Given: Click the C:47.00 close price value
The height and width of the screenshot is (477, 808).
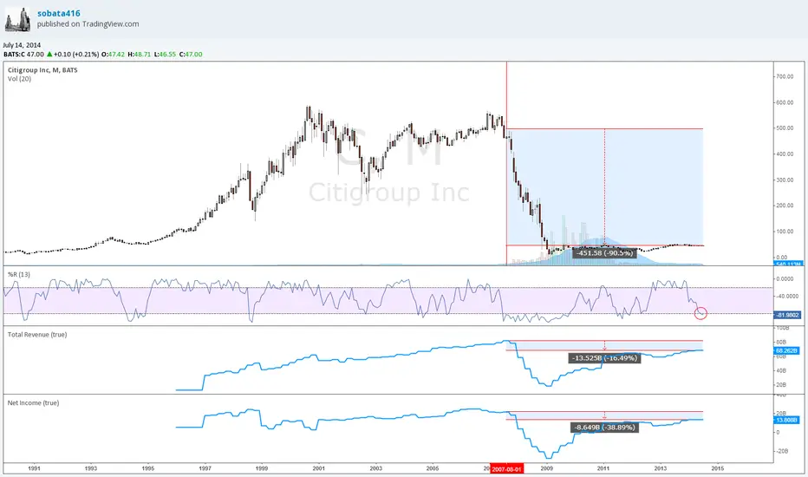Looking at the screenshot, I should tap(191, 54).
